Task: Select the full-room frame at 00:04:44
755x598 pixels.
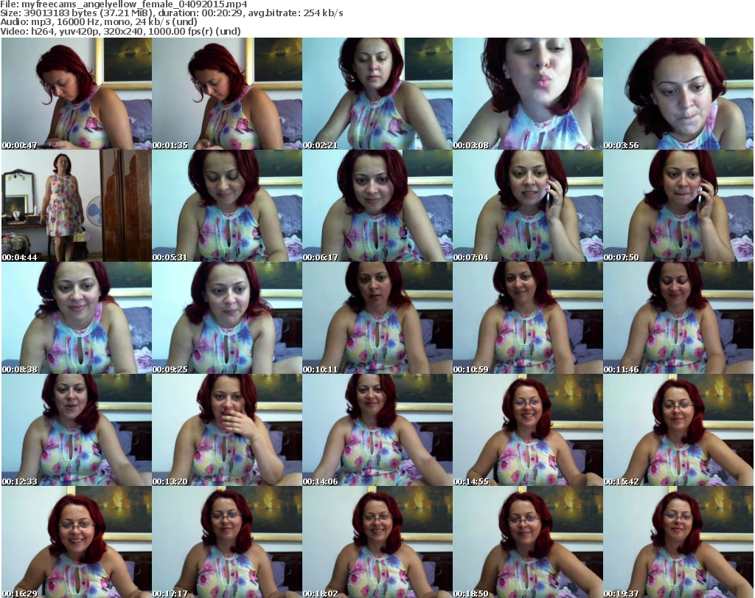Action: 77,206
